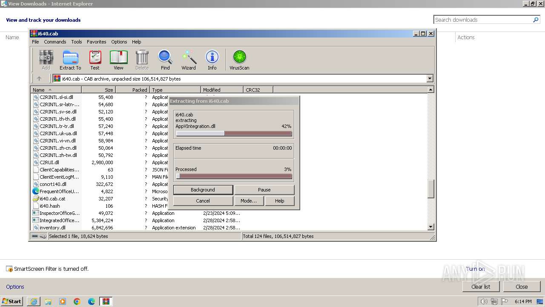Select file inventory.dll
The image size is (545, 307).
pos(52,228)
